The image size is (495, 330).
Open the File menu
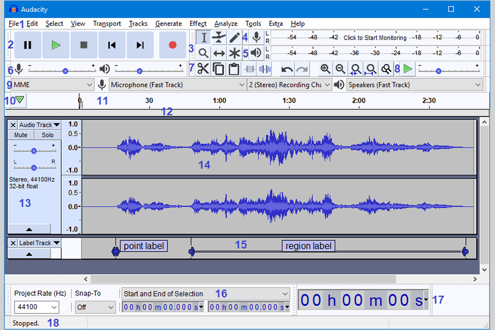13,24
